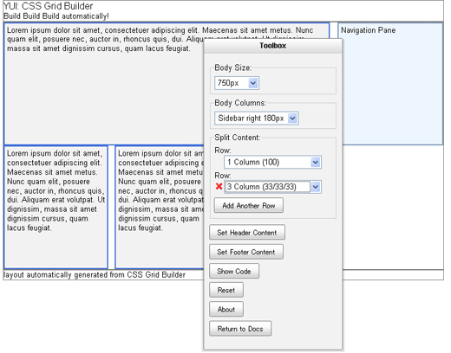The height and width of the screenshot is (353, 451).
Task: Open the About dialog
Action: point(226,310)
